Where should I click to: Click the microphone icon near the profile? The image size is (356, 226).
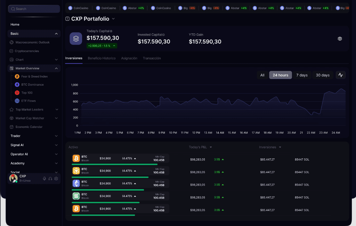[x=44, y=178]
